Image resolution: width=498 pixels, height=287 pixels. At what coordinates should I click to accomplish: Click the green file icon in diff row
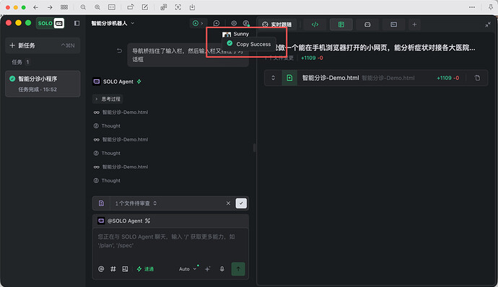(289, 78)
